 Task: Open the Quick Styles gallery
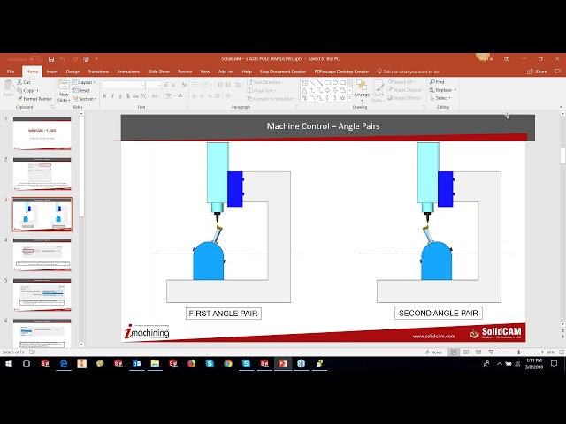point(378,91)
